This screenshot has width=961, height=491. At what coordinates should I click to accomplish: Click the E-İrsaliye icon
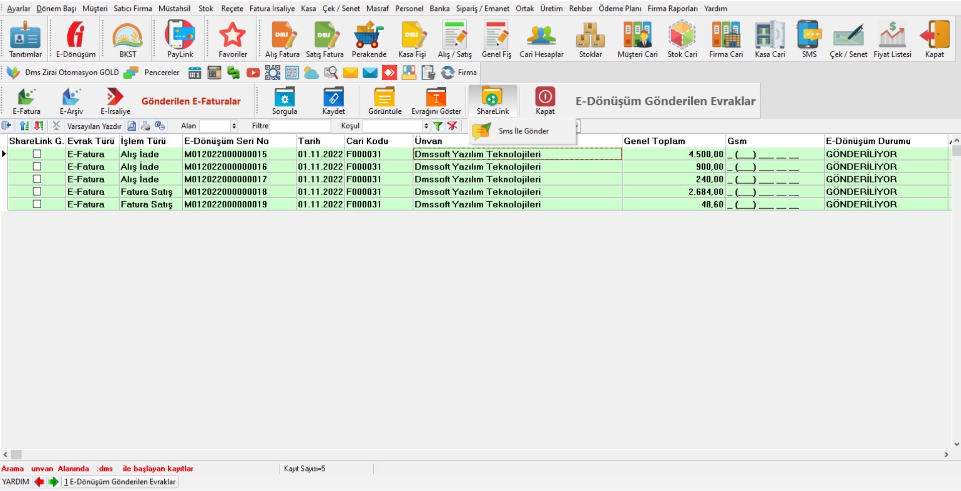tap(115, 100)
